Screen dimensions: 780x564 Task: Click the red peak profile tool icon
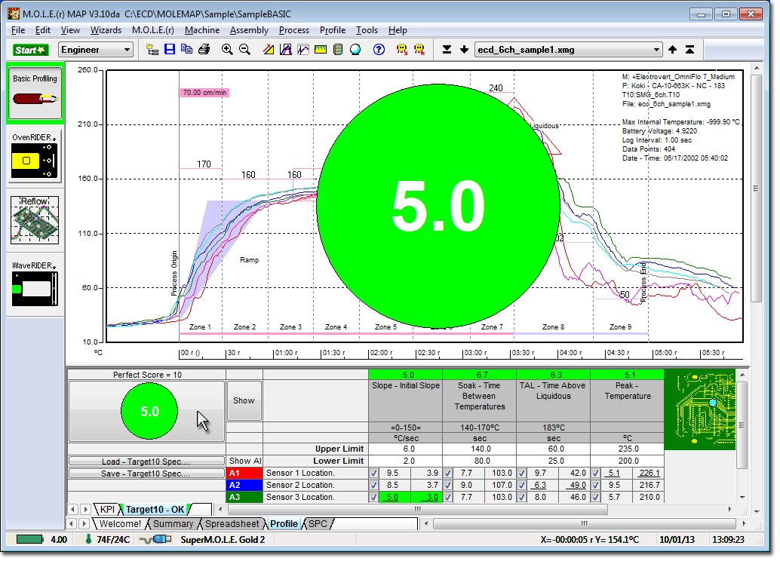click(x=286, y=50)
